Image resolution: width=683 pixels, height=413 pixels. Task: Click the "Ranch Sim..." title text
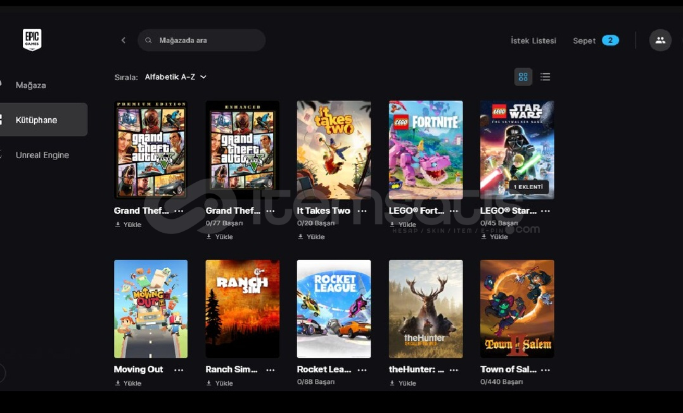(231, 369)
